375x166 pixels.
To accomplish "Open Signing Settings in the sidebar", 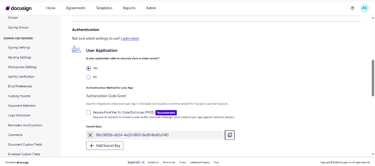I will (19, 48).
